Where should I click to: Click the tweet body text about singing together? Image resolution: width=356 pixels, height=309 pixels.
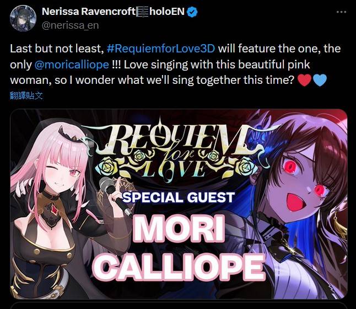(175, 65)
